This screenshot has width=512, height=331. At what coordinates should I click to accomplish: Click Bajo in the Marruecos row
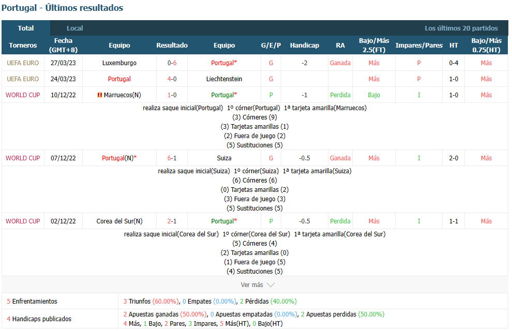(374, 95)
